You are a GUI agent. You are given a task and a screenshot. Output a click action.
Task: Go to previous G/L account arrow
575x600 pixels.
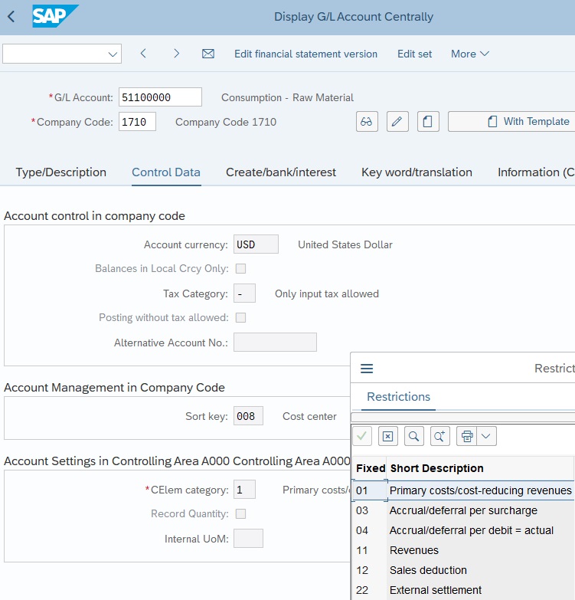click(143, 54)
